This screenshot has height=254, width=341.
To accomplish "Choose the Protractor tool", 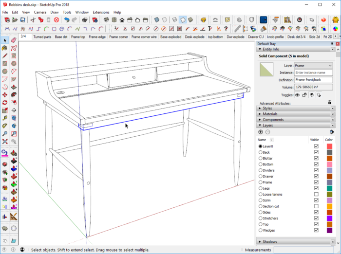I will coord(5,126).
